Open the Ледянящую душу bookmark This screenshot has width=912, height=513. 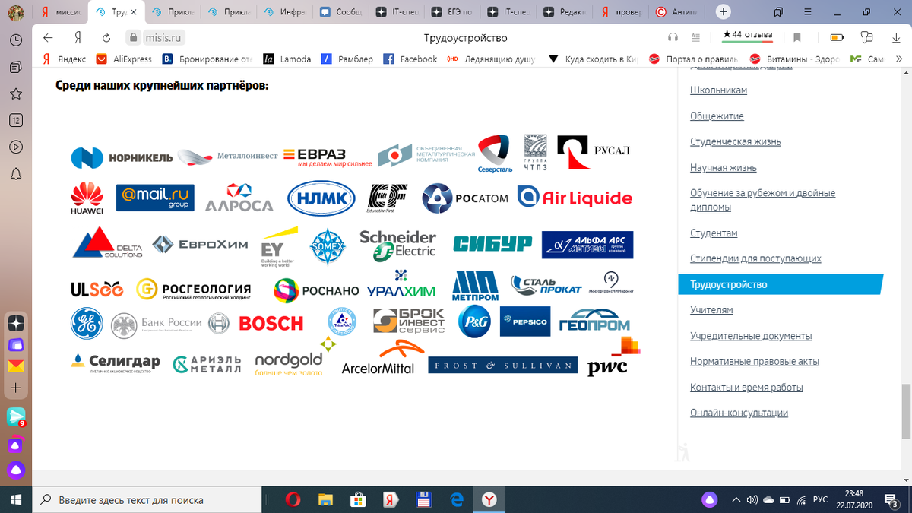pyautogui.click(x=491, y=59)
